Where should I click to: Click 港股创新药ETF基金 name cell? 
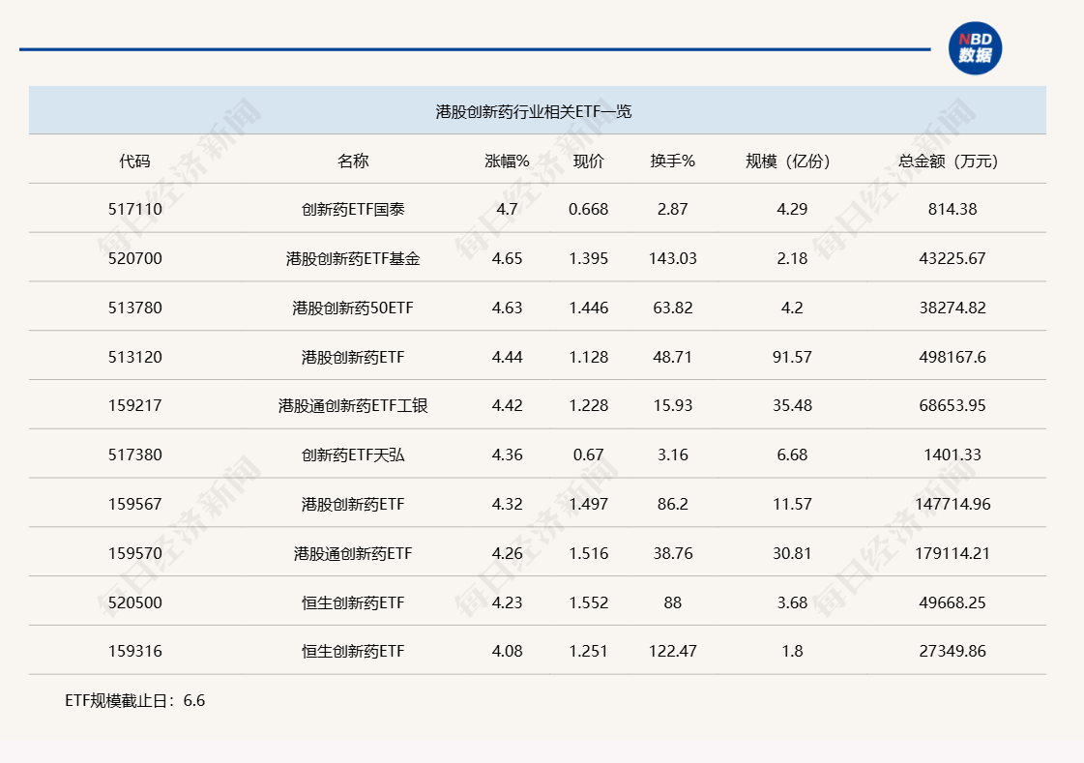pyautogui.click(x=354, y=258)
